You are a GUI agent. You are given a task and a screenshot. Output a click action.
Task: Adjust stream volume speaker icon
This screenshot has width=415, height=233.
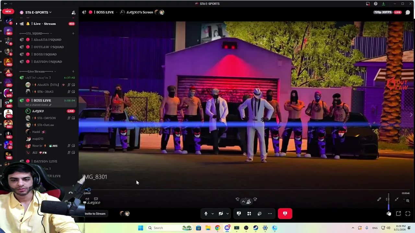coord(389,214)
